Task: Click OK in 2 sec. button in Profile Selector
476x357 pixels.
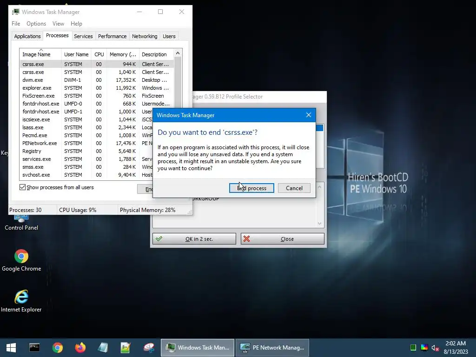Action: [194, 239]
